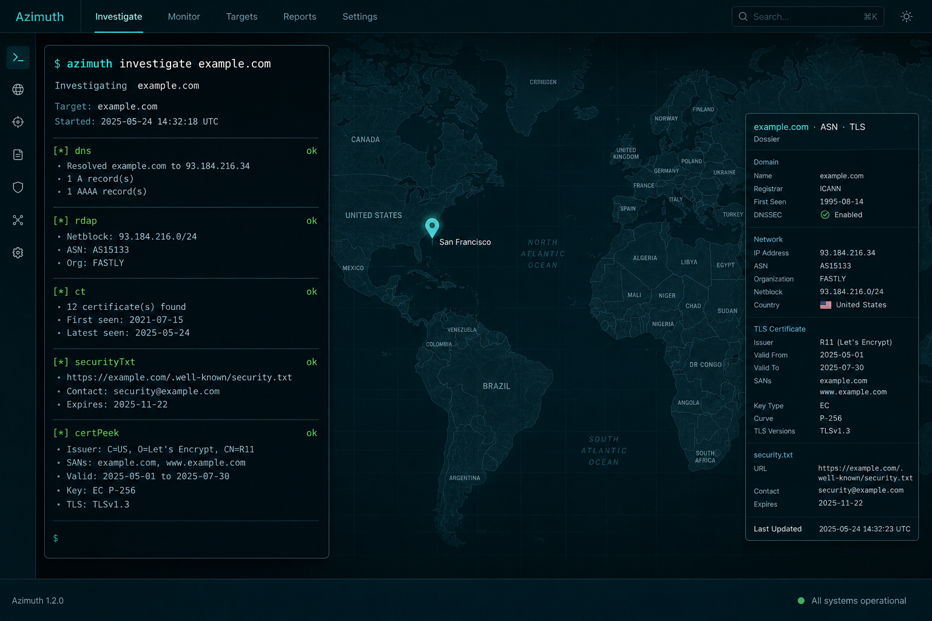This screenshot has height=621, width=932.
Task: Switch to the Reports tab
Action: pyautogui.click(x=300, y=16)
